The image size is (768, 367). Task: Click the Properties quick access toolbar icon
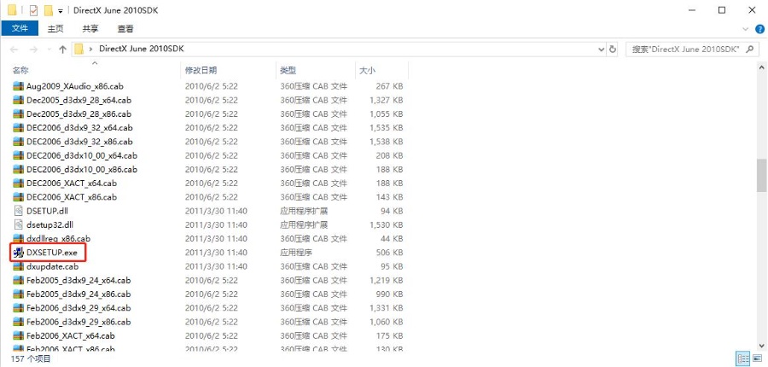[x=34, y=10]
